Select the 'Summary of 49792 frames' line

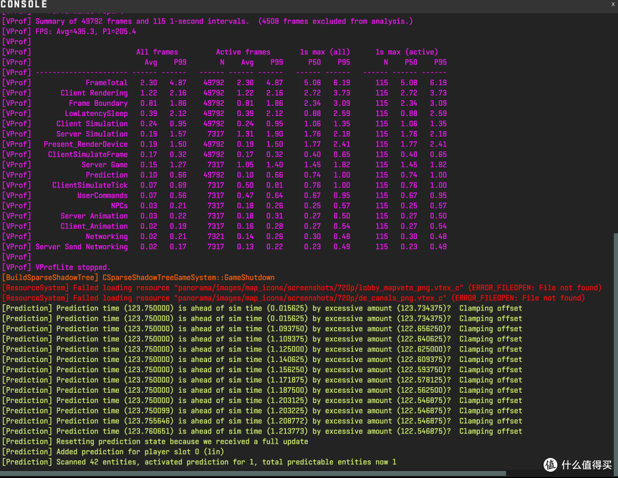(207, 21)
